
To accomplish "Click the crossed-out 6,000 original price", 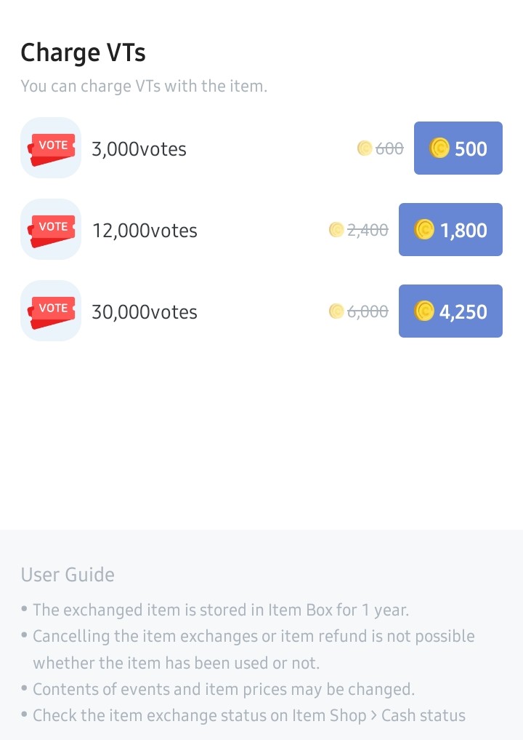I will pos(368,311).
